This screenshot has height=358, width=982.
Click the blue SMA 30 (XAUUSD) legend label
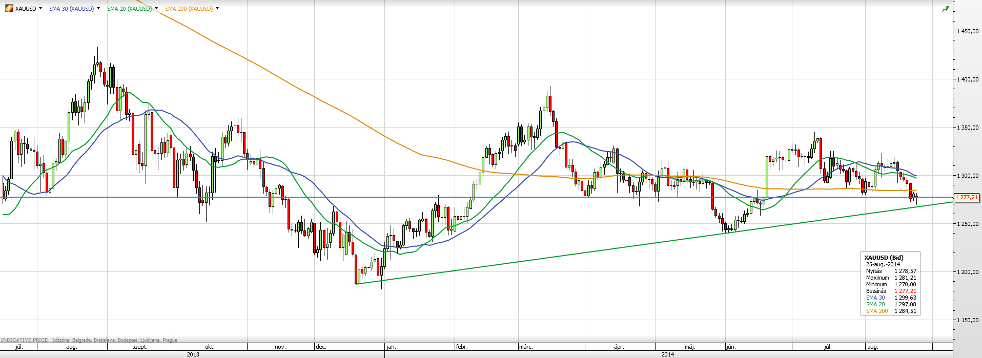(72, 9)
